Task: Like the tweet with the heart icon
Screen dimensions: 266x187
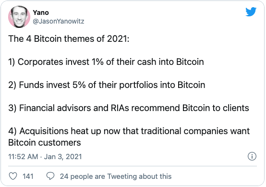Action: [13, 176]
